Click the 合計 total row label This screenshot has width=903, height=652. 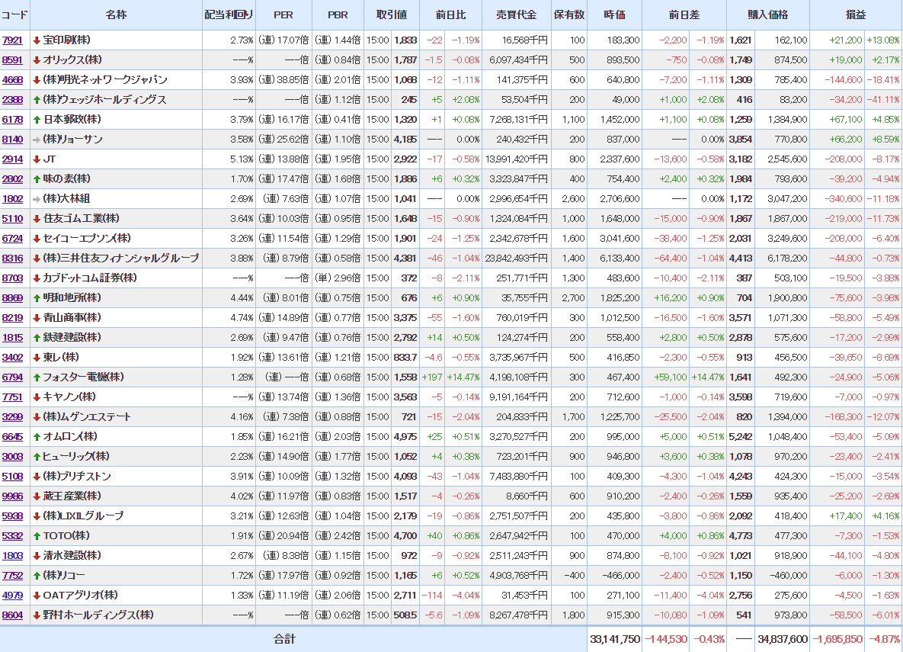(x=284, y=639)
